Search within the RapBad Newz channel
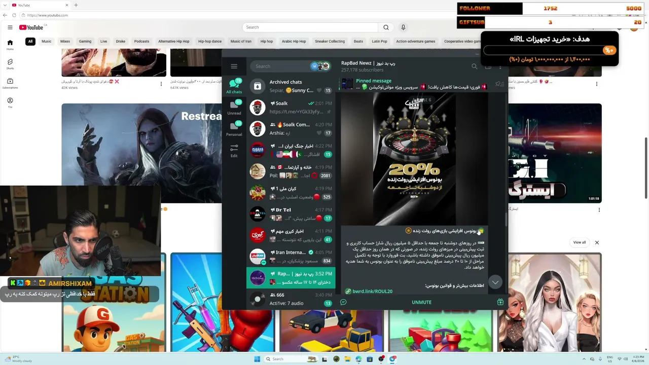Image resolution: width=649 pixels, height=365 pixels. (475, 66)
